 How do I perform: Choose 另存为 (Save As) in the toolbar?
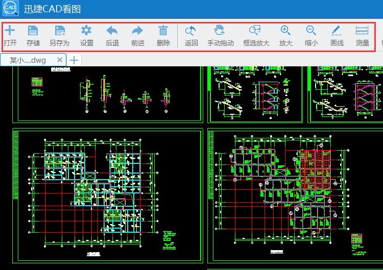point(59,31)
